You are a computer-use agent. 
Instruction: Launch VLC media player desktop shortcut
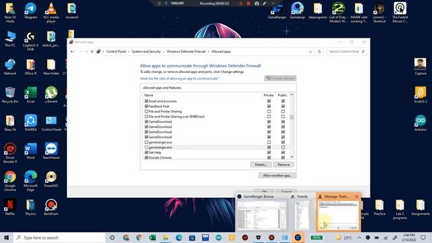coord(51,13)
